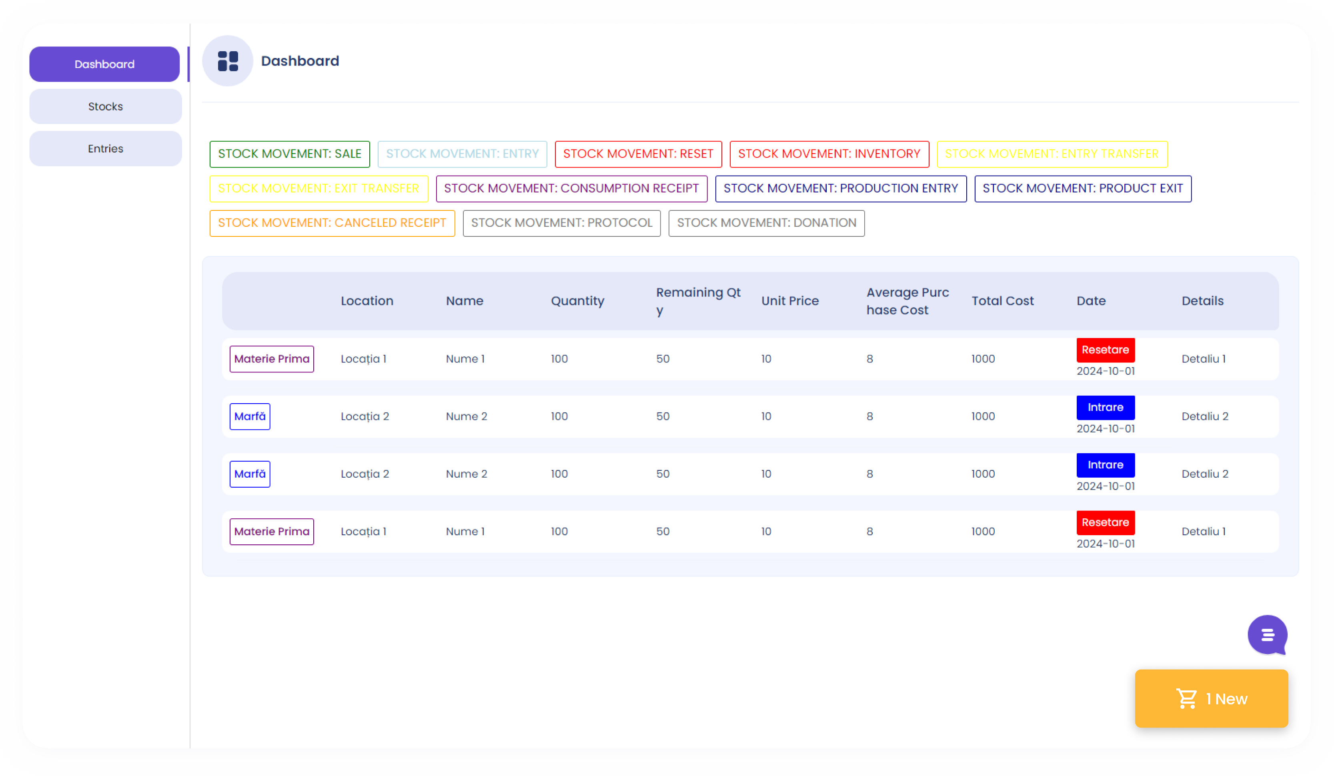Select the Stock Movement: Canceled Receipt tag

tap(332, 223)
